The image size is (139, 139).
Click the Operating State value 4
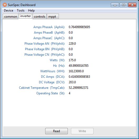coord(69,93)
